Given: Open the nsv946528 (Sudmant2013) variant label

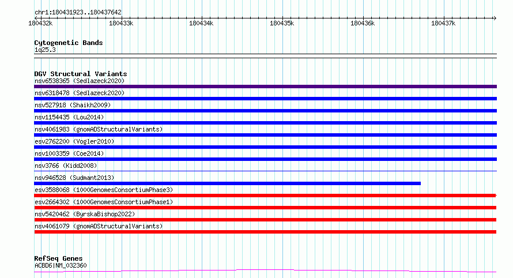Looking at the screenshot, I should [74, 178].
